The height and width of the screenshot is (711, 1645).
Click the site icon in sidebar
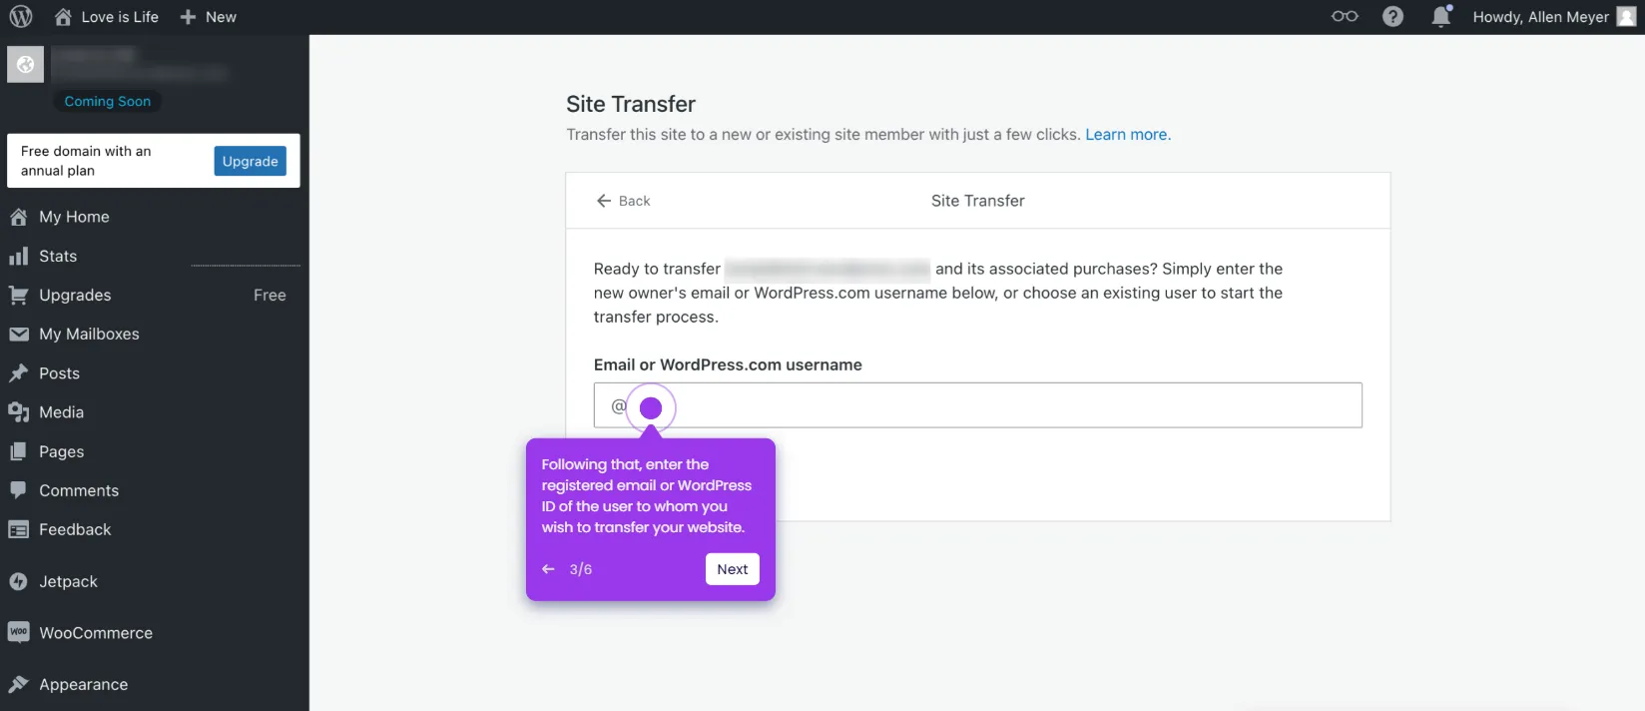click(25, 65)
